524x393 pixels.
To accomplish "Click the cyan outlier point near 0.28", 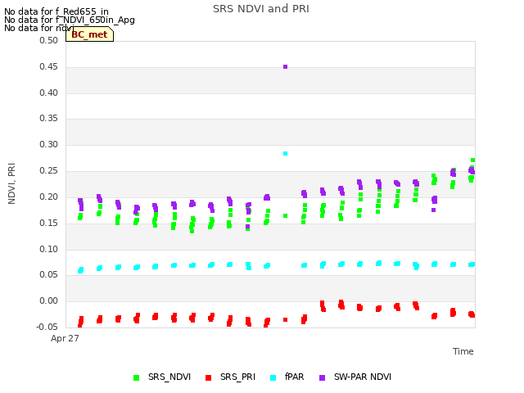I will click(286, 154).
